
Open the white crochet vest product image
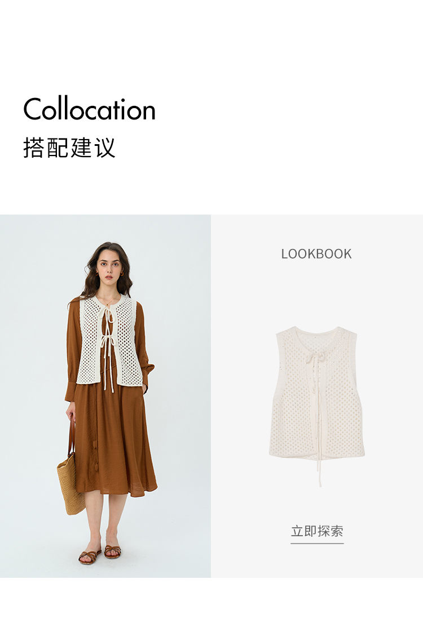click(x=317, y=406)
